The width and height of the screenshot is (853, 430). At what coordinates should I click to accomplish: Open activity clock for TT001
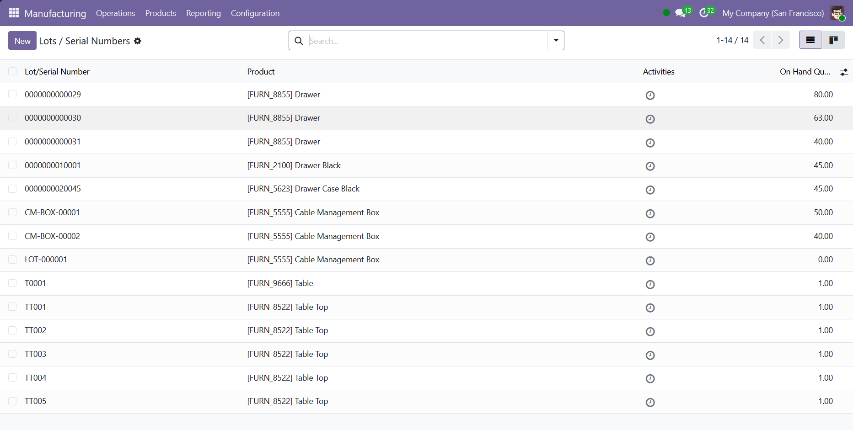click(x=650, y=308)
